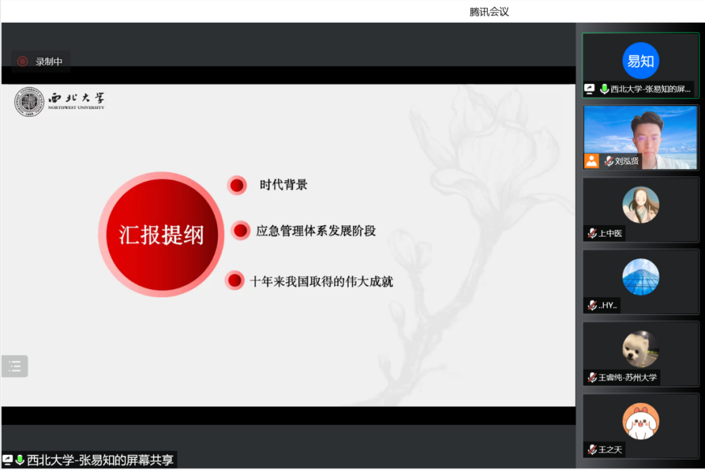
Task: Click the 腾讯会议 window title
Action: click(489, 11)
